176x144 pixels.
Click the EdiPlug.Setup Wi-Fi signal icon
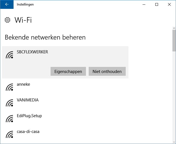point(10,119)
